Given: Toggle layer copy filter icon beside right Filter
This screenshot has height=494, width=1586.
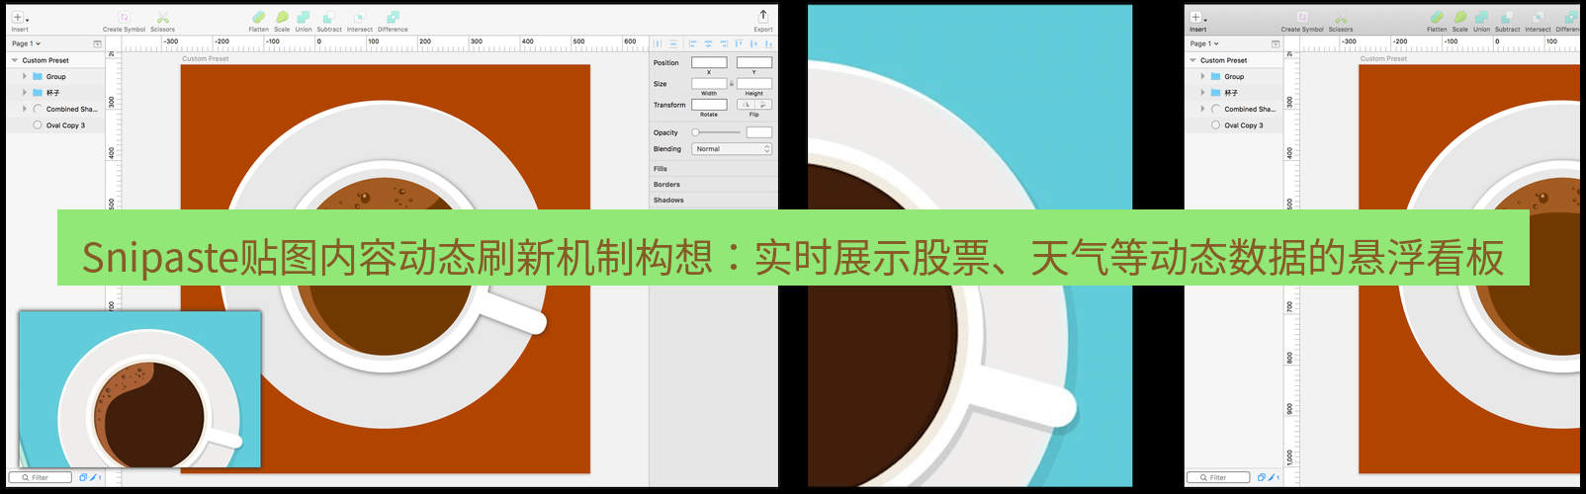Looking at the screenshot, I should tap(1262, 477).
